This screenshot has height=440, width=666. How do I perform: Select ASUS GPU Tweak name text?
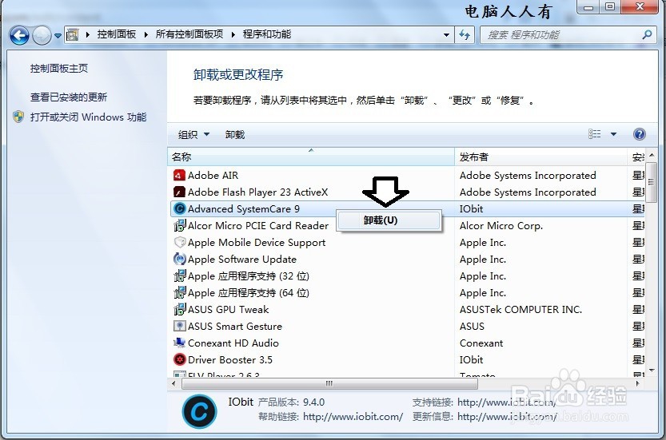228,309
